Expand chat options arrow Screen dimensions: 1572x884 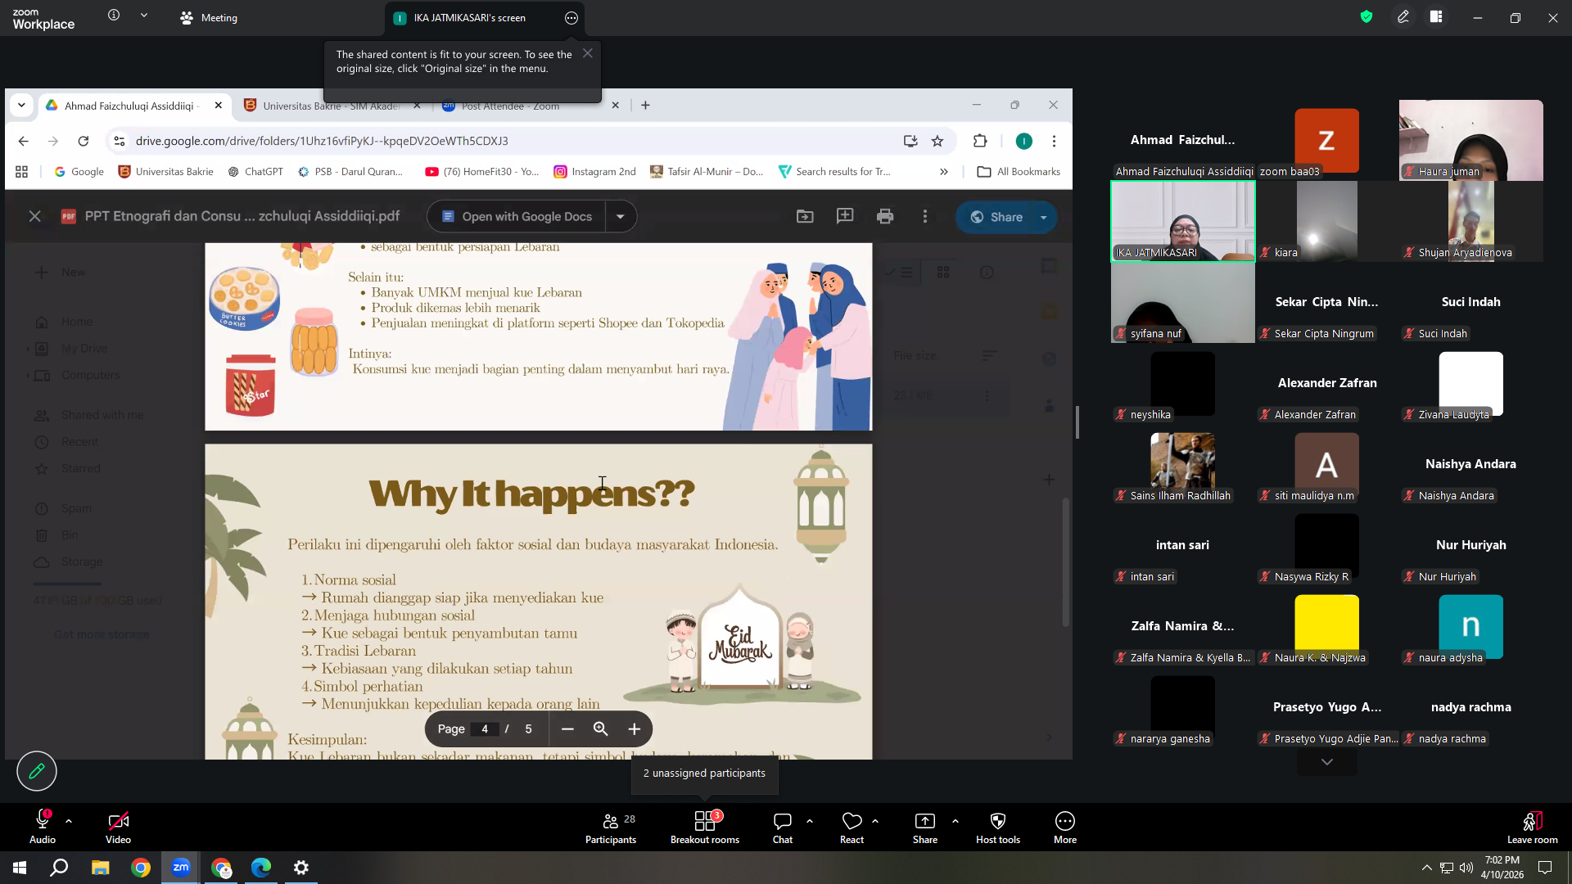pos(810,820)
